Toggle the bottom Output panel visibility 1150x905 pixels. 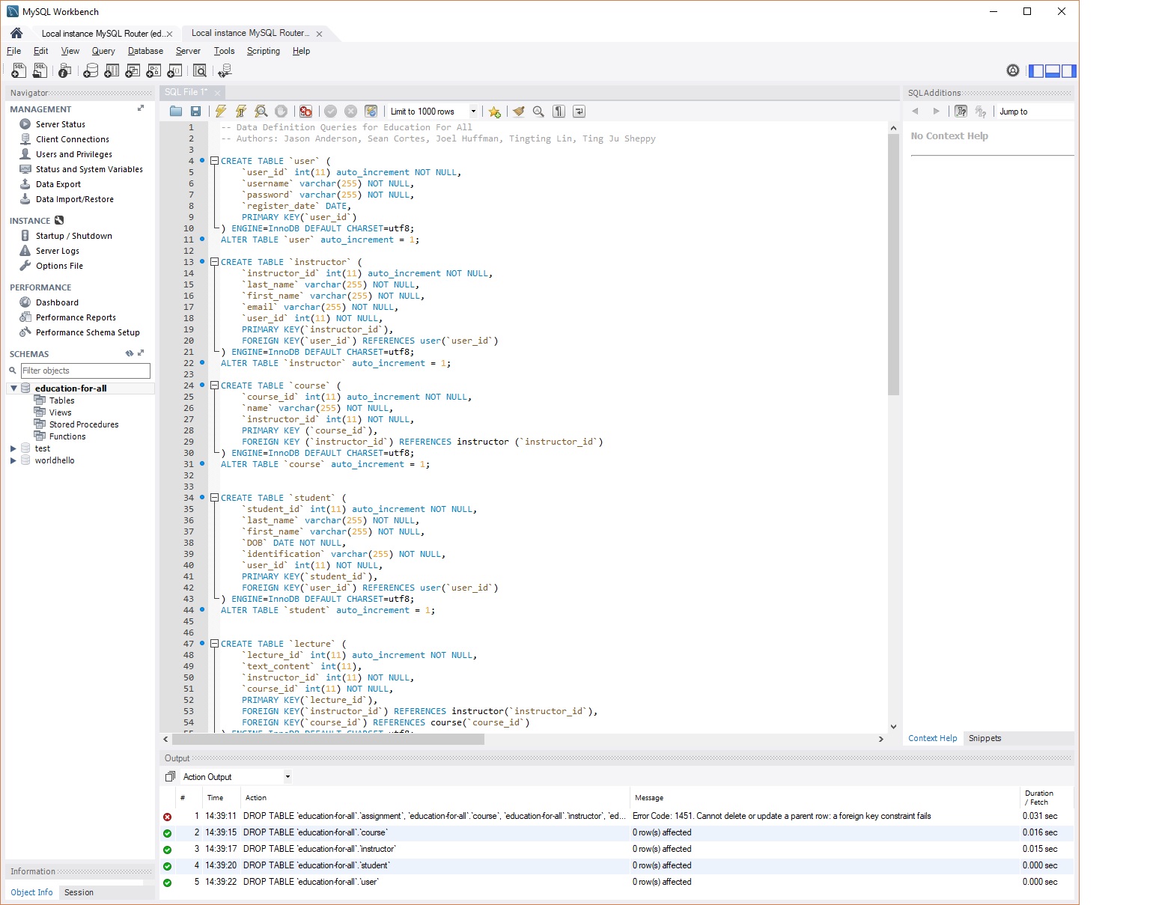[1053, 71]
